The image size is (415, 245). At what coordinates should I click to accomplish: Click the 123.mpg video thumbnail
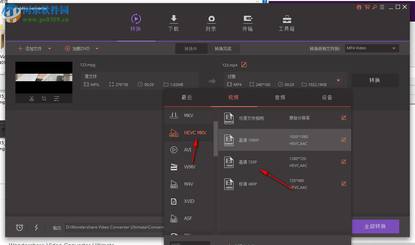coord(44,77)
